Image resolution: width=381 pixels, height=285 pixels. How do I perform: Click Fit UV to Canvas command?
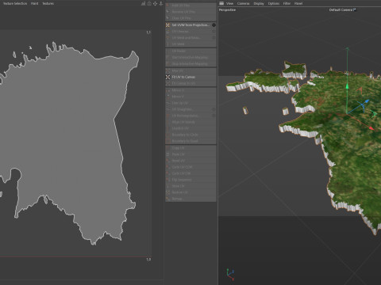coord(190,77)
